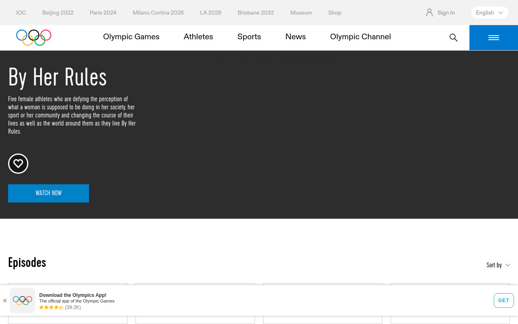Click the Sign In user icon
This screenshot has width=518, height=324.
pyautogui.click(x=429, y=13)
